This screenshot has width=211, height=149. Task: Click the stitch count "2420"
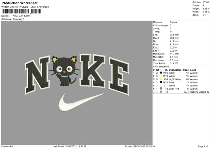[x=165, y=83]
